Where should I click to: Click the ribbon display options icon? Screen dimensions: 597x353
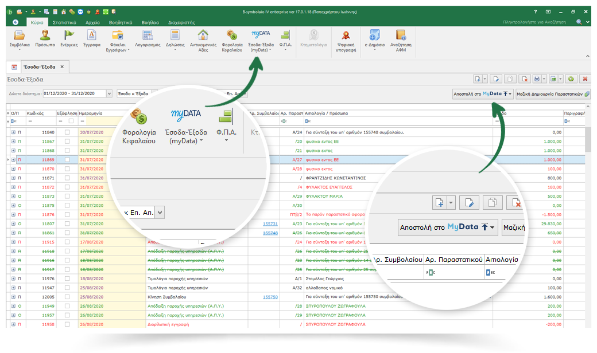548,12
